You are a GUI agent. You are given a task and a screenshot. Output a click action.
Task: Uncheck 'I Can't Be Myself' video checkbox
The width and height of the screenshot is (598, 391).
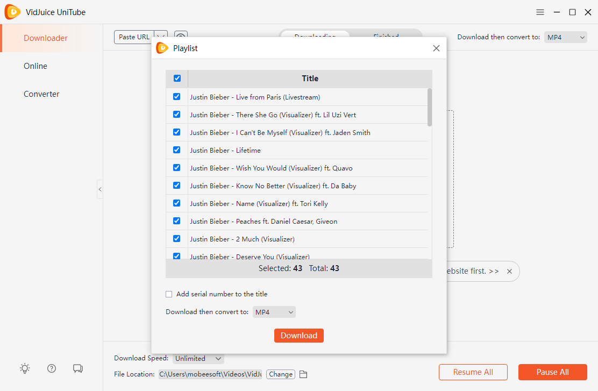(176, 132)
